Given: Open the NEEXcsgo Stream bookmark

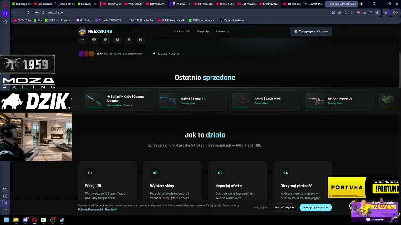Looking at the screenshot, I should click(59, 20).
